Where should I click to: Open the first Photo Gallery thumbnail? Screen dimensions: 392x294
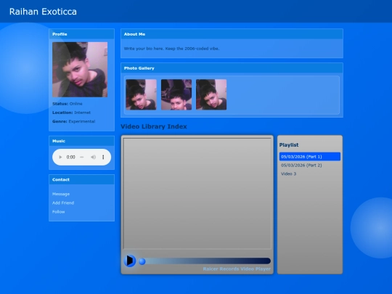(x=141, y=94)
